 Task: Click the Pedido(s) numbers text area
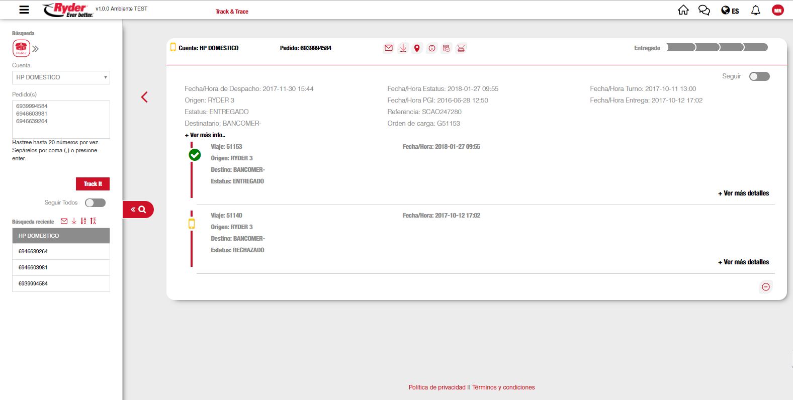point(61,120)
